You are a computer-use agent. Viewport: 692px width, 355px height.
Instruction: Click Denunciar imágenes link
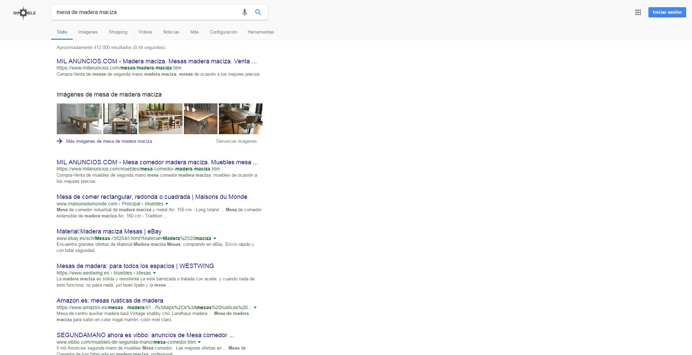point(236,141)
